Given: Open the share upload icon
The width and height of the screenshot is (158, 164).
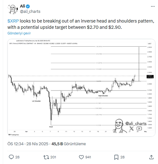Looking at the screenshot, I should (x=151, y=157).
